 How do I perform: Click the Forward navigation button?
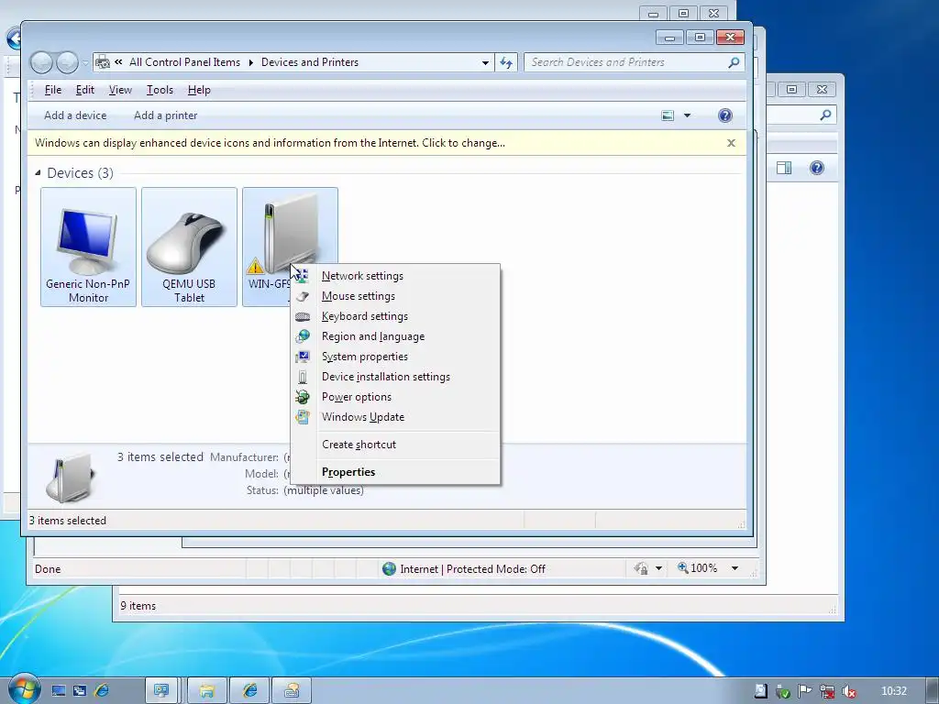tap(66, 62)
